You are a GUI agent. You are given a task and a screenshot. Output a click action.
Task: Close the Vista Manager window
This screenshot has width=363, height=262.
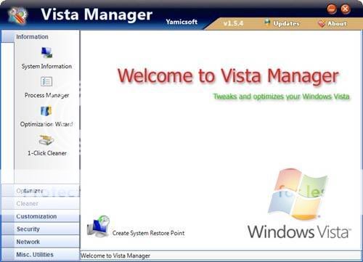click(346, 9)
